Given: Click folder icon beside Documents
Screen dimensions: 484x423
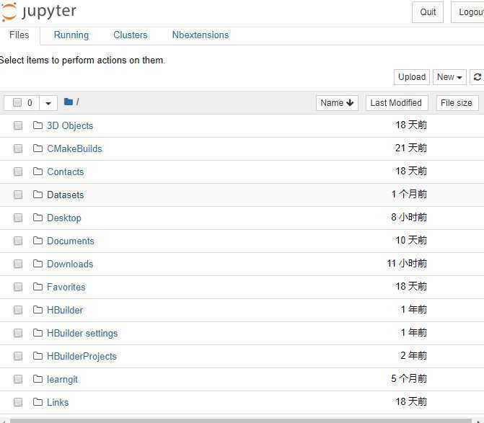Looking at the screenshot, I should coord(38,241).
